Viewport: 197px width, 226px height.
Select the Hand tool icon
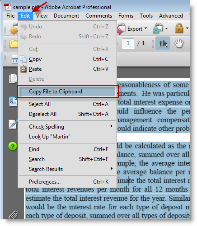(179, 43)
